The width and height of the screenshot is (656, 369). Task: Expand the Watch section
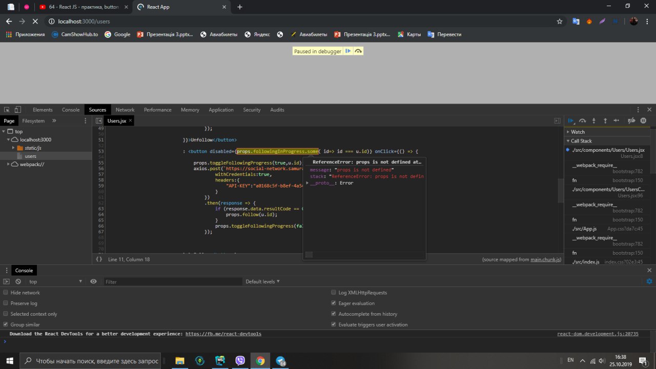(x=578, y=132)
